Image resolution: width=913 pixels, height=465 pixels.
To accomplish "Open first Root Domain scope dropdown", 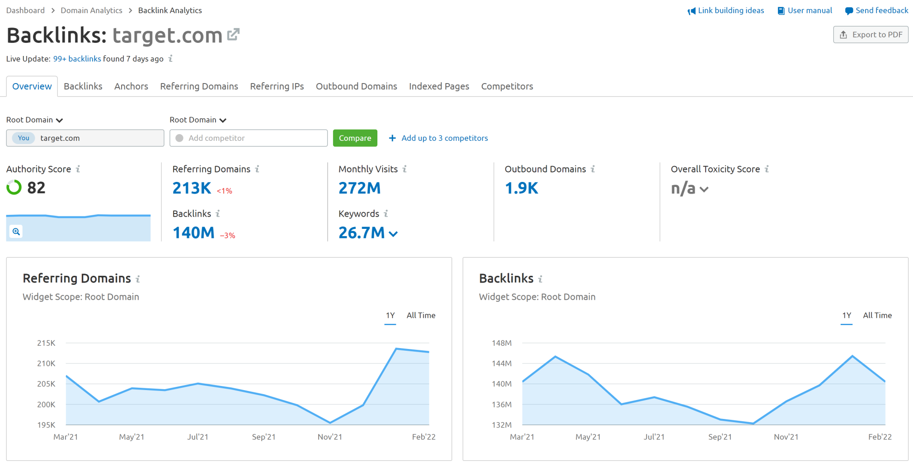I will (34, 120).
